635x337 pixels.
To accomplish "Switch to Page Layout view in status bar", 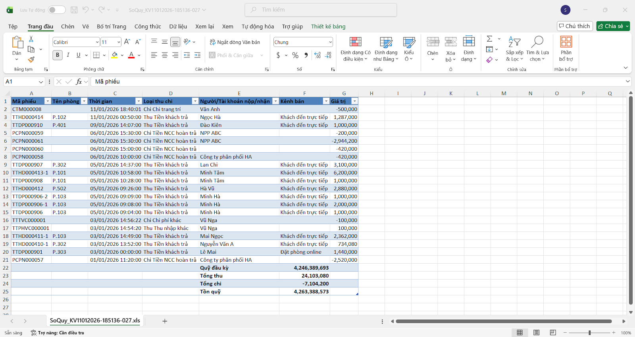I will 536,333.
